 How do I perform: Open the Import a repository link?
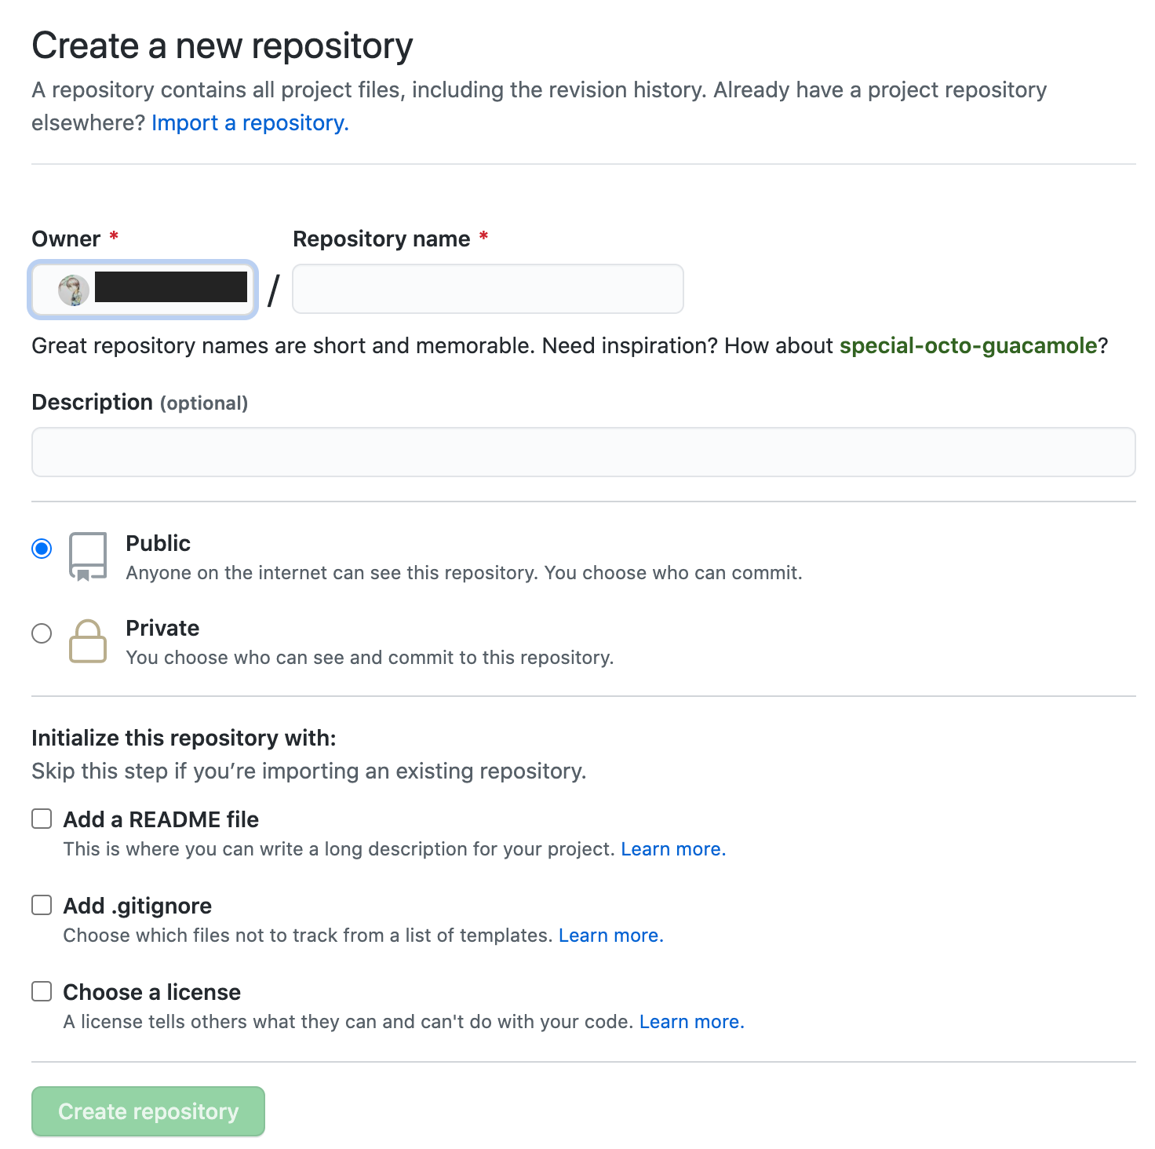tap(250, 123)
